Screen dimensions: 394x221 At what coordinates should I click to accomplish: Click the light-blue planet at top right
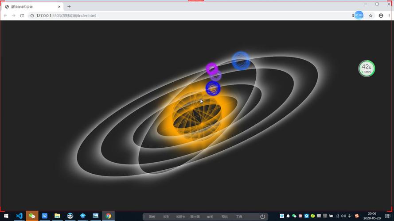[x=241, y=61]
